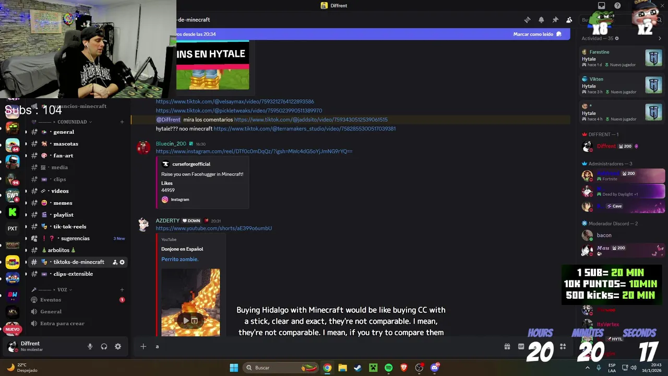
Task: Open the playlist channel
Action: click(78, 215)
